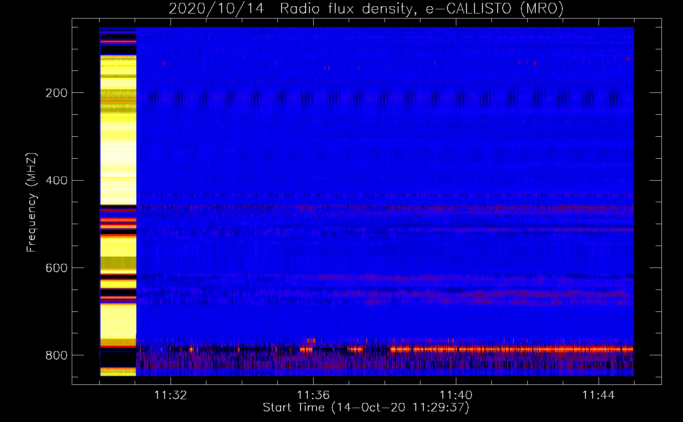683x422 pixels.
Task: Click the "600" frequency tick label
Action: 57,268
